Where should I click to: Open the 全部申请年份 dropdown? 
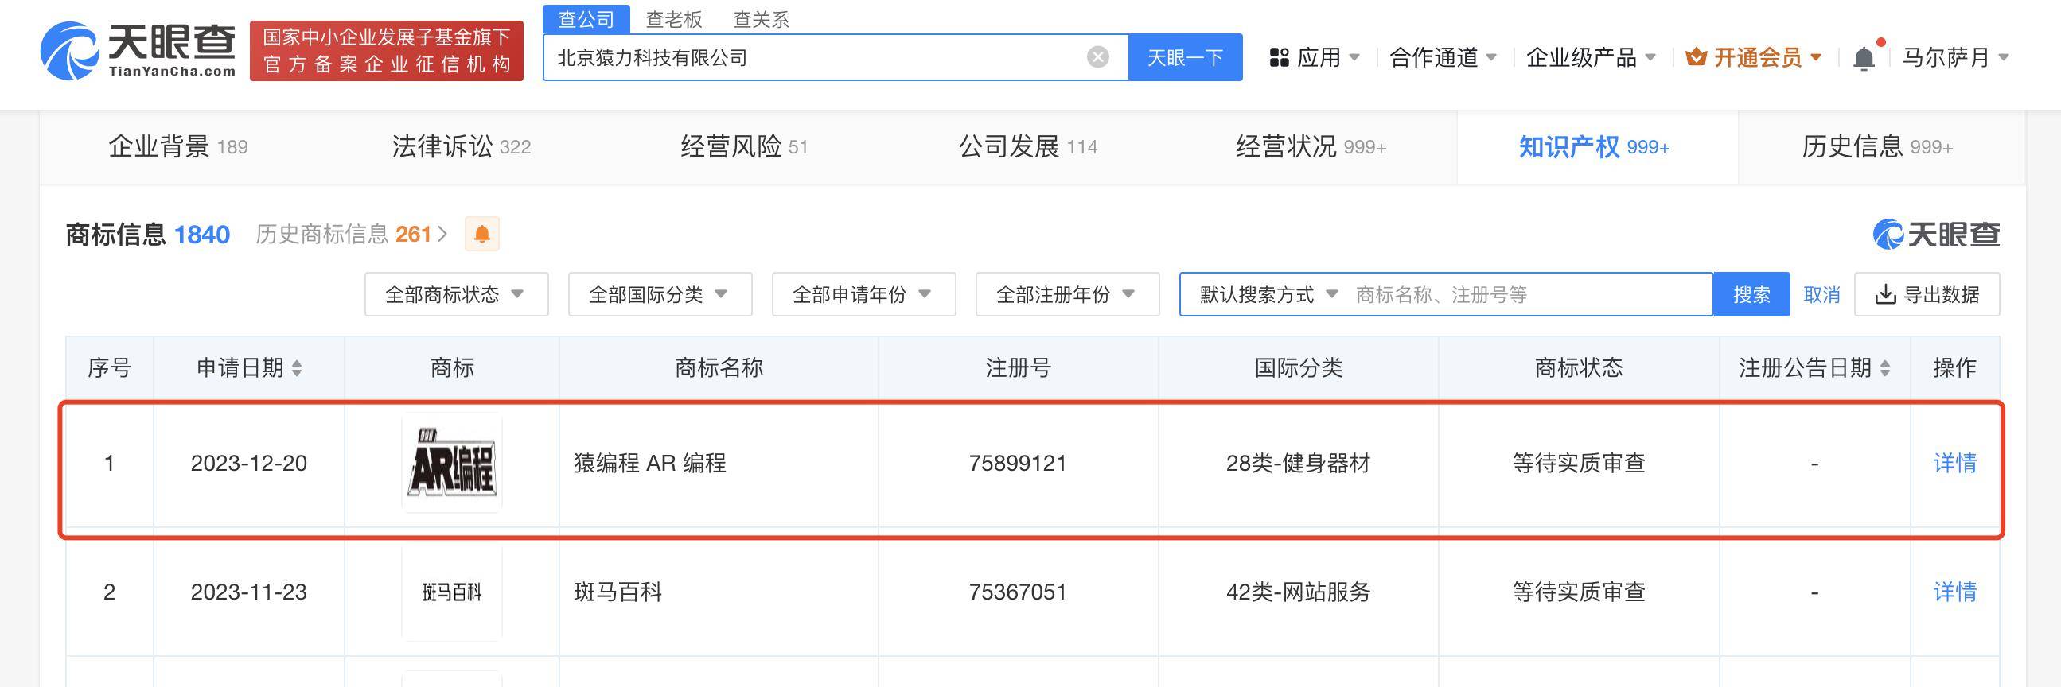(863, 294)
